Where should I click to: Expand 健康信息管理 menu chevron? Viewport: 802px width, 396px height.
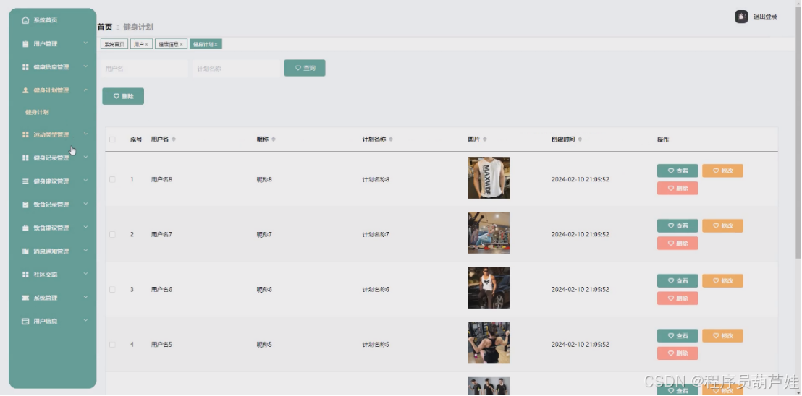click(x=86, y=67)
